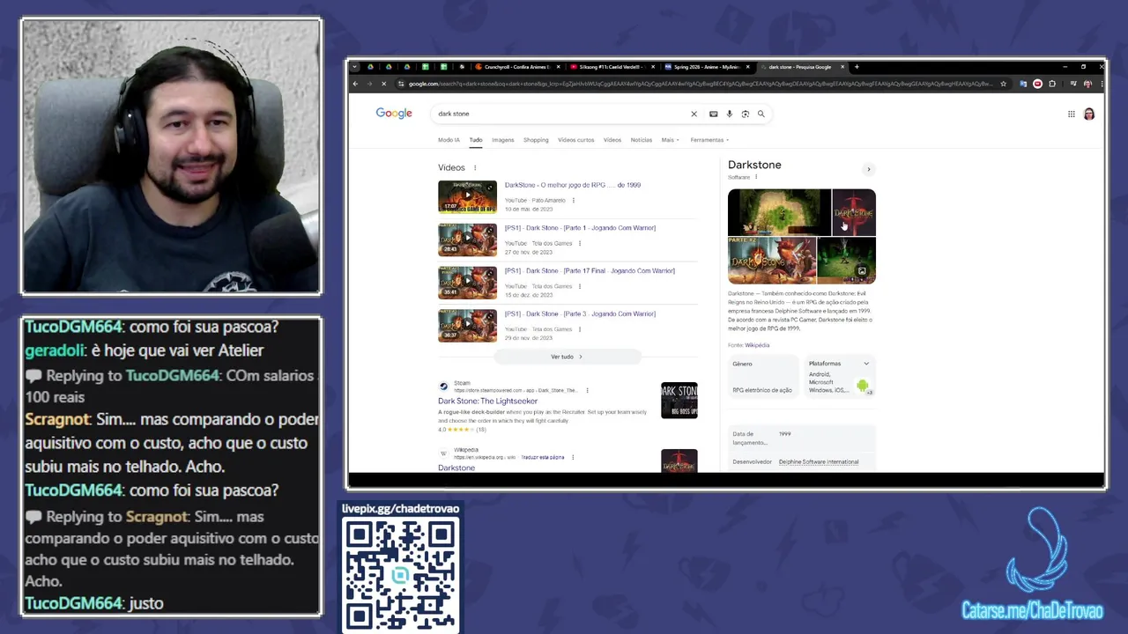This screenshot has height=634, width=1128.
Task: Switch to Imagens results
Action: (x=502, y=140)
